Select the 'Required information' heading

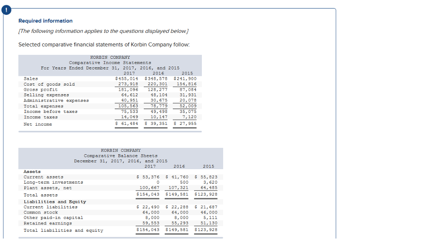pyautogui.click(x=45, y=21)
